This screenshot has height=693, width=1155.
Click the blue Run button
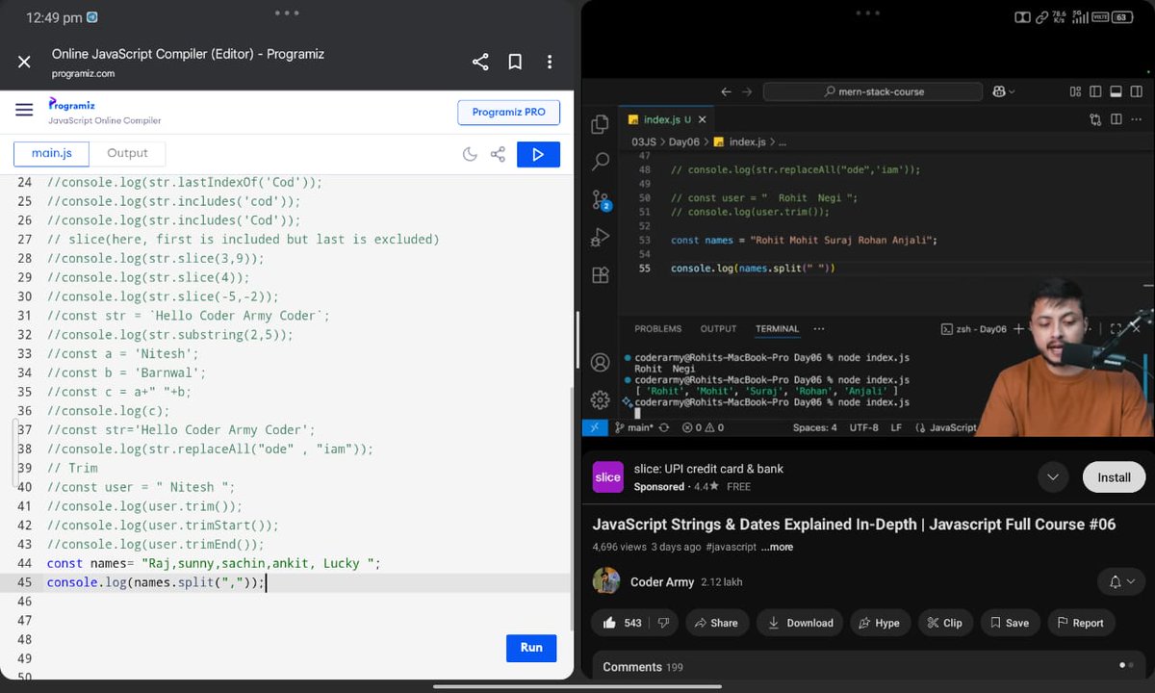click(x=531, y=648)
